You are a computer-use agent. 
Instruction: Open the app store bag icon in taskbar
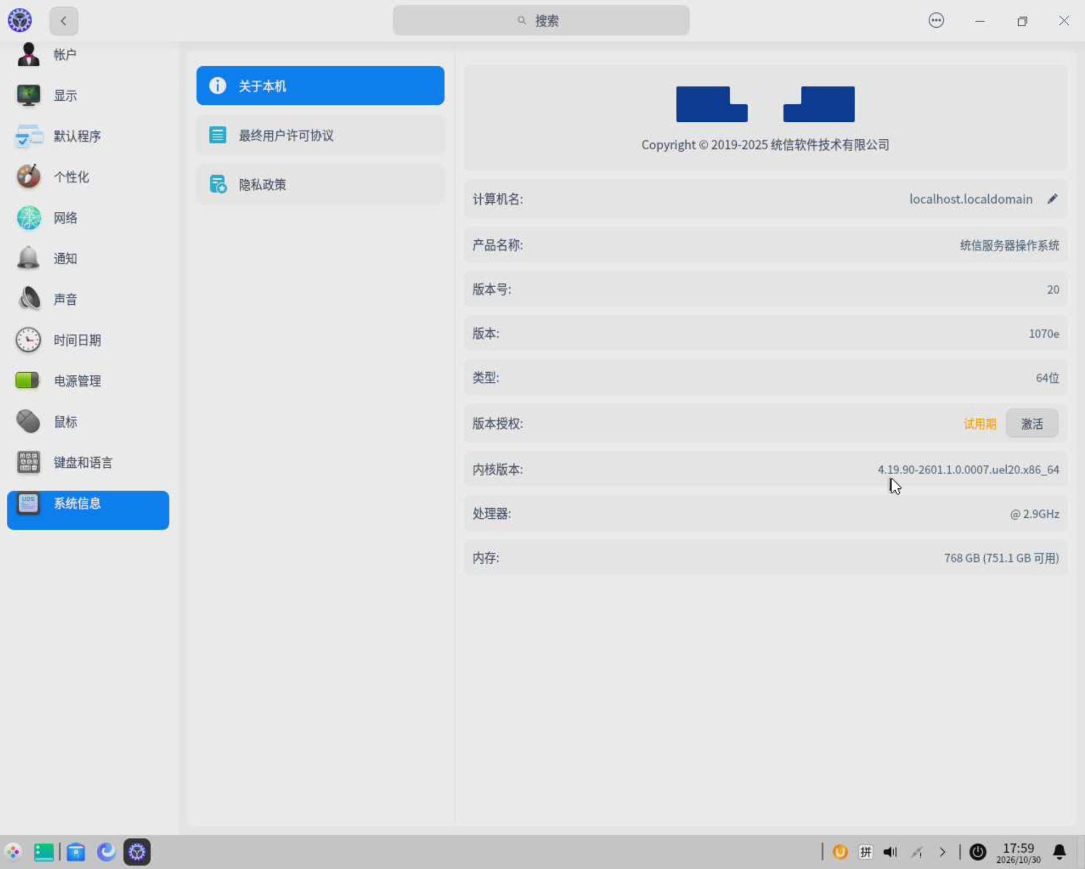(x=76, y=851)
